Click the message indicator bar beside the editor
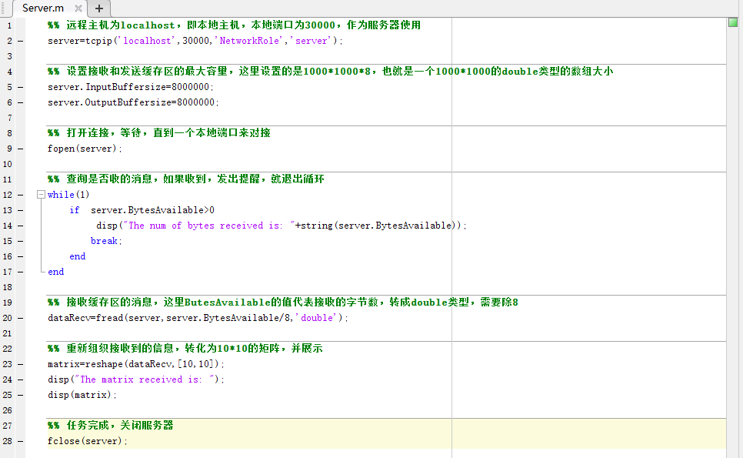 [733, 231]
